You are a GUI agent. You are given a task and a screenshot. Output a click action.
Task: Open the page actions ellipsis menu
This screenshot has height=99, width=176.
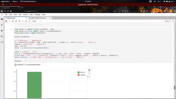tap(120, 11)
